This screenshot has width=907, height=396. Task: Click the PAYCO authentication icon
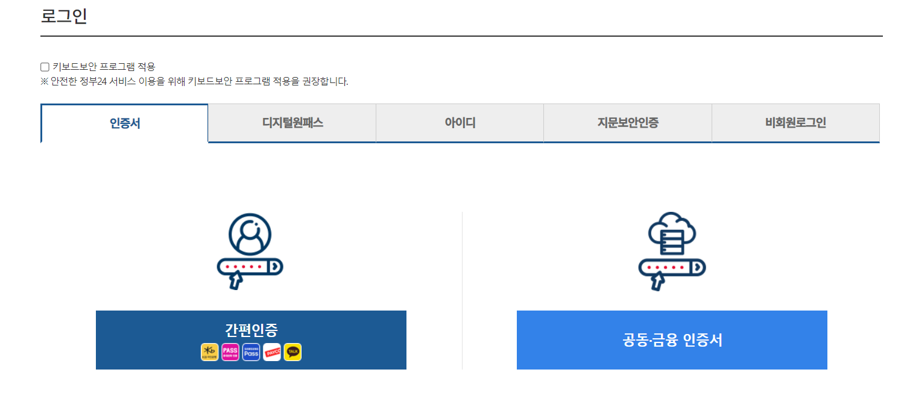click(x=272, y=352)
